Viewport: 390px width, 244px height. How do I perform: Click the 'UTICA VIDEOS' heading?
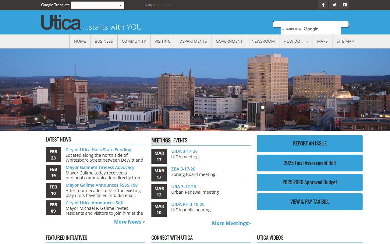pos(270,238)
